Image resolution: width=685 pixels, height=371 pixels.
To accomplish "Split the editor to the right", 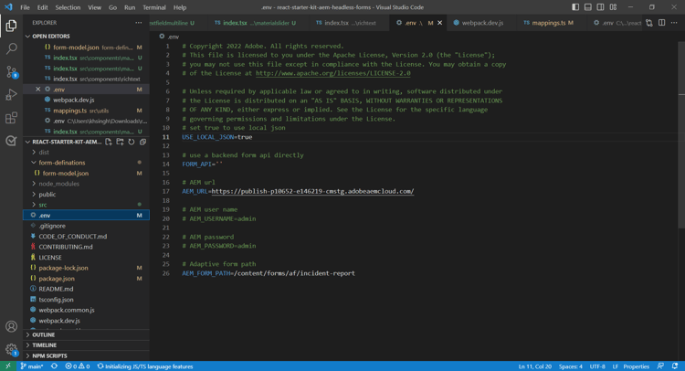I will (662, 23).
